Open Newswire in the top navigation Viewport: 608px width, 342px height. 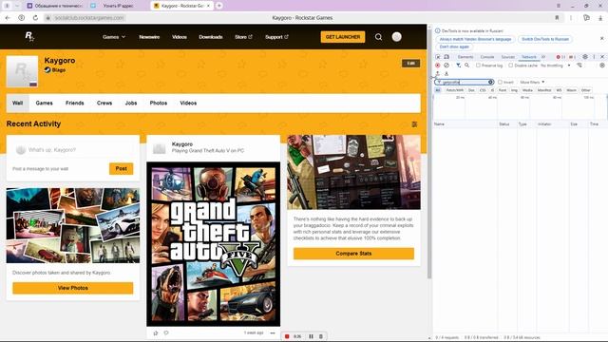[x=149, y=37]
